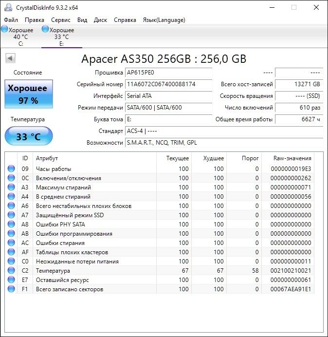Click the status orb for Неожиданные потери питания row

[x=11, y=261]
